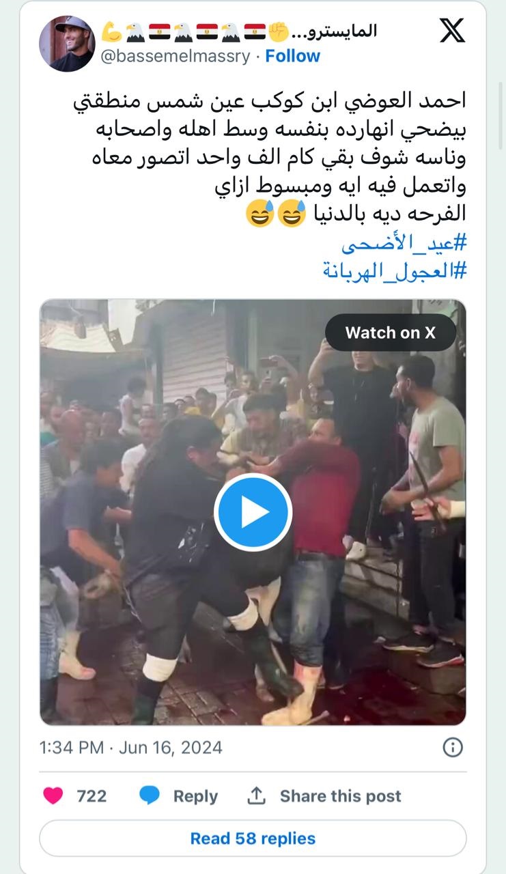The image size is (506, 874).
Task: Click the reply speech bubble icon
Action: tap(150, 795)
